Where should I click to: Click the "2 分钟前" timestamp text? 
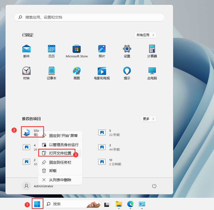tap(115, 164)
